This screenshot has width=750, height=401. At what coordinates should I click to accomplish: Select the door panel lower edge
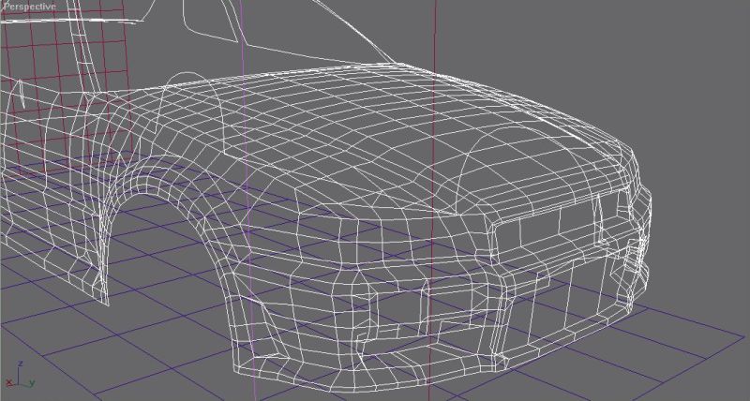56,279
